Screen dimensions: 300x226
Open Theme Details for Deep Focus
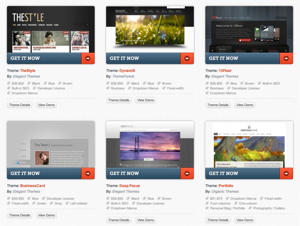click(119, 220)
